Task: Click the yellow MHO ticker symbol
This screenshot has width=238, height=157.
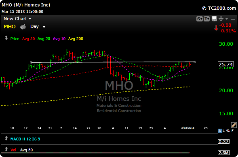Action: (x=10, y=27)
